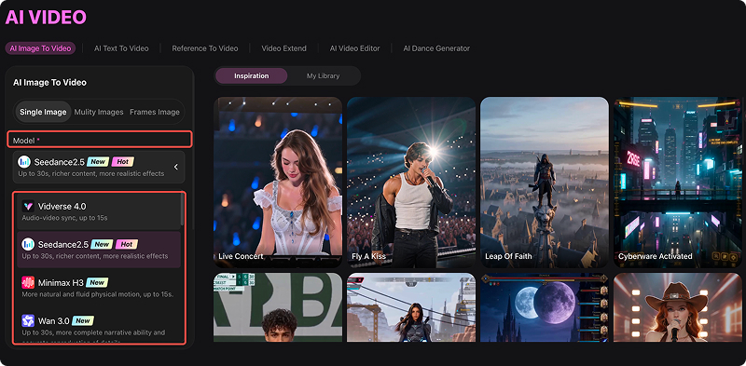Select Minimax H3 model option

tap(99, 288)
